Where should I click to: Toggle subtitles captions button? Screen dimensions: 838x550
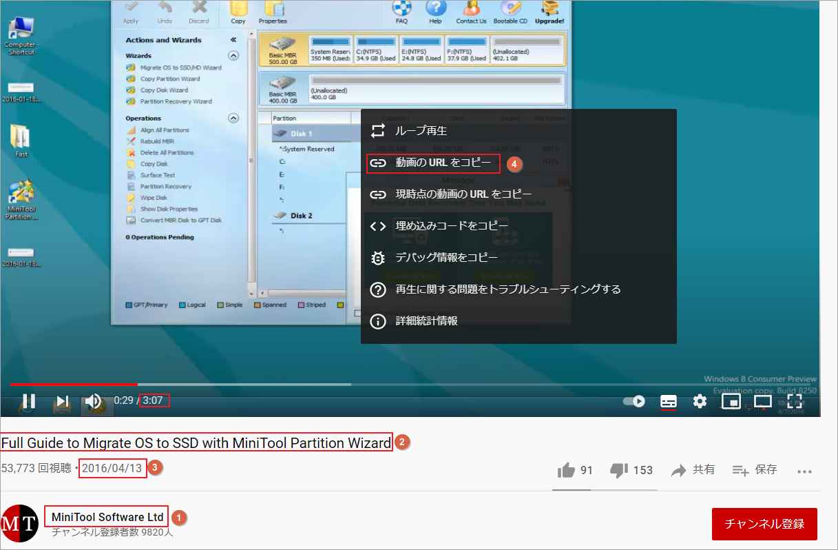click(x=669, y=401)
